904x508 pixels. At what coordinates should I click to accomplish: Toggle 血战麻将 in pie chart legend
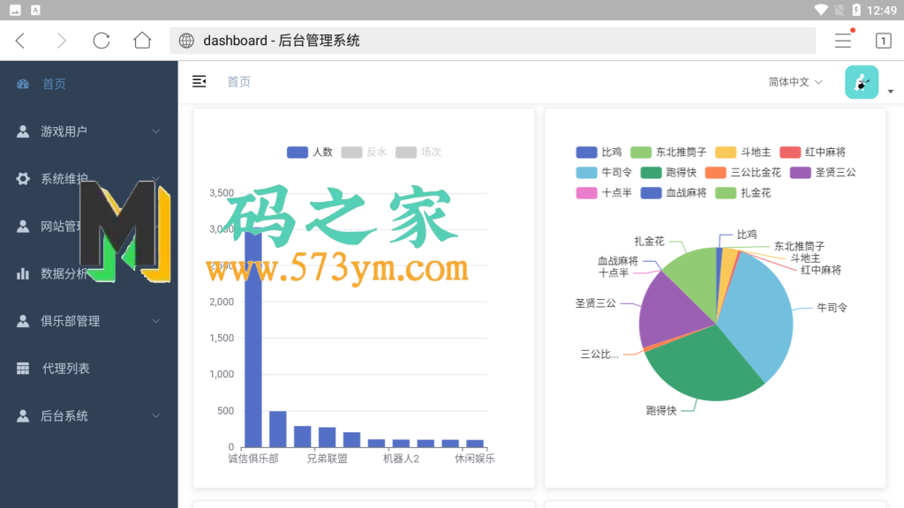coord(674,193)
